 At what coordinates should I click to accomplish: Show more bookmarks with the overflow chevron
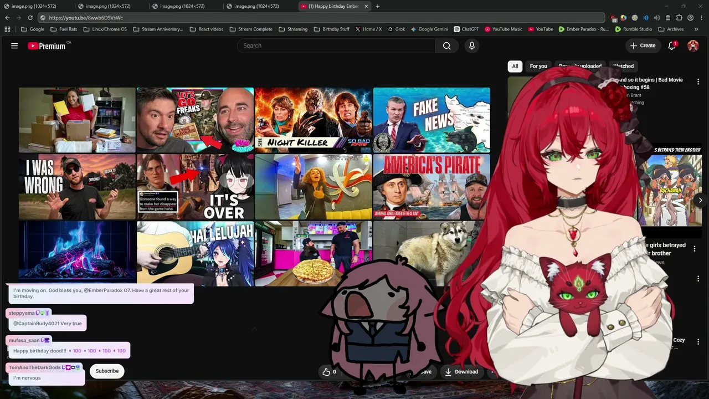696,29
